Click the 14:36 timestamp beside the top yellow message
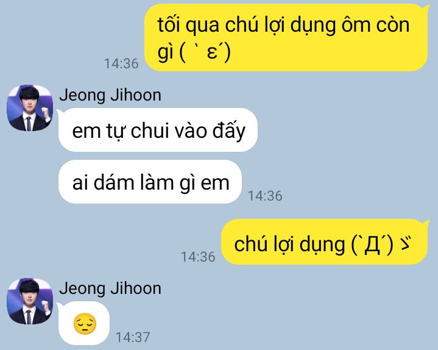 (x=121, y=64)
